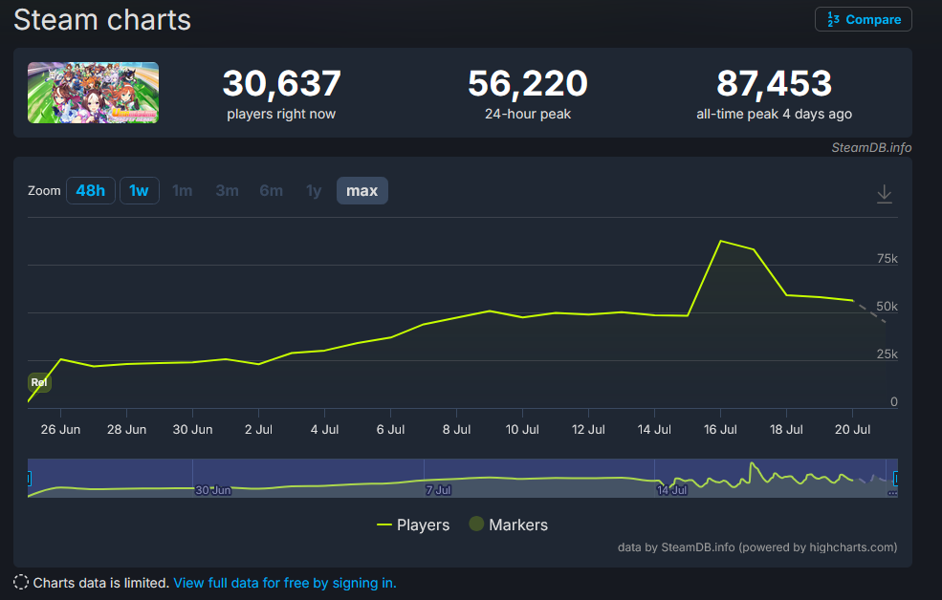Set zoom to 1w
This screenshot has height=600, width=942.
pyautogui.click(x=140, y=191)
